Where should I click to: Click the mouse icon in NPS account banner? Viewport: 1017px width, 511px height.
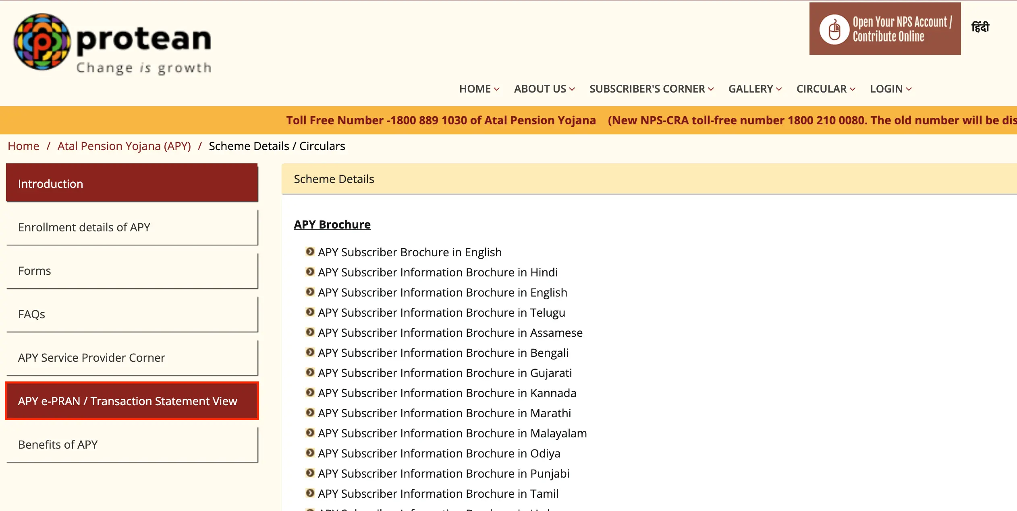(834, 30)
